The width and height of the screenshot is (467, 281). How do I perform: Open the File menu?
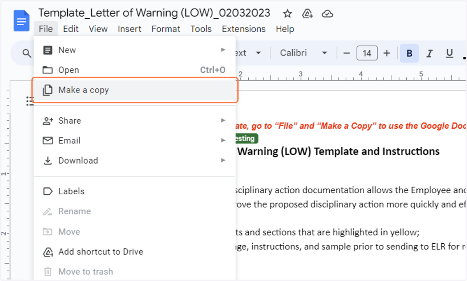(46, 29)
